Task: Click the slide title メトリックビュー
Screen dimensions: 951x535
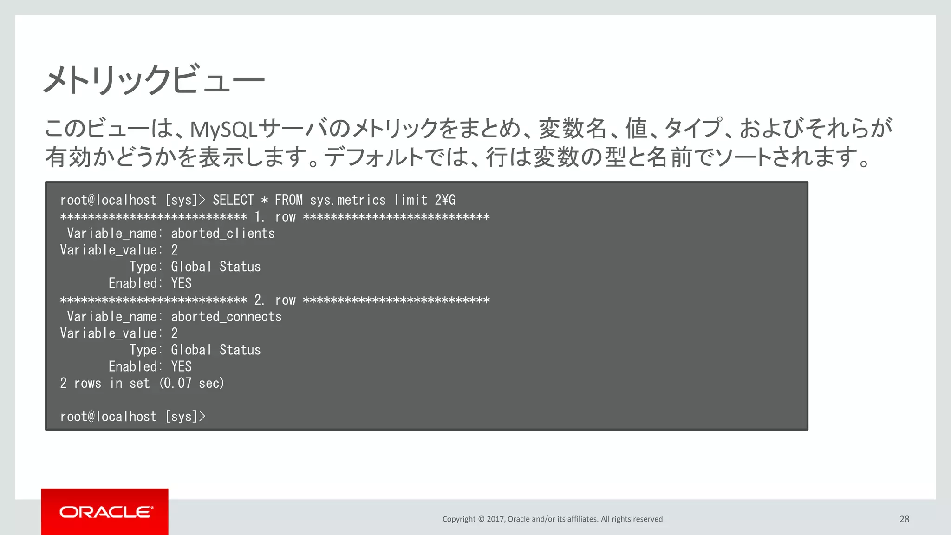Action: (x=154, y=80)
